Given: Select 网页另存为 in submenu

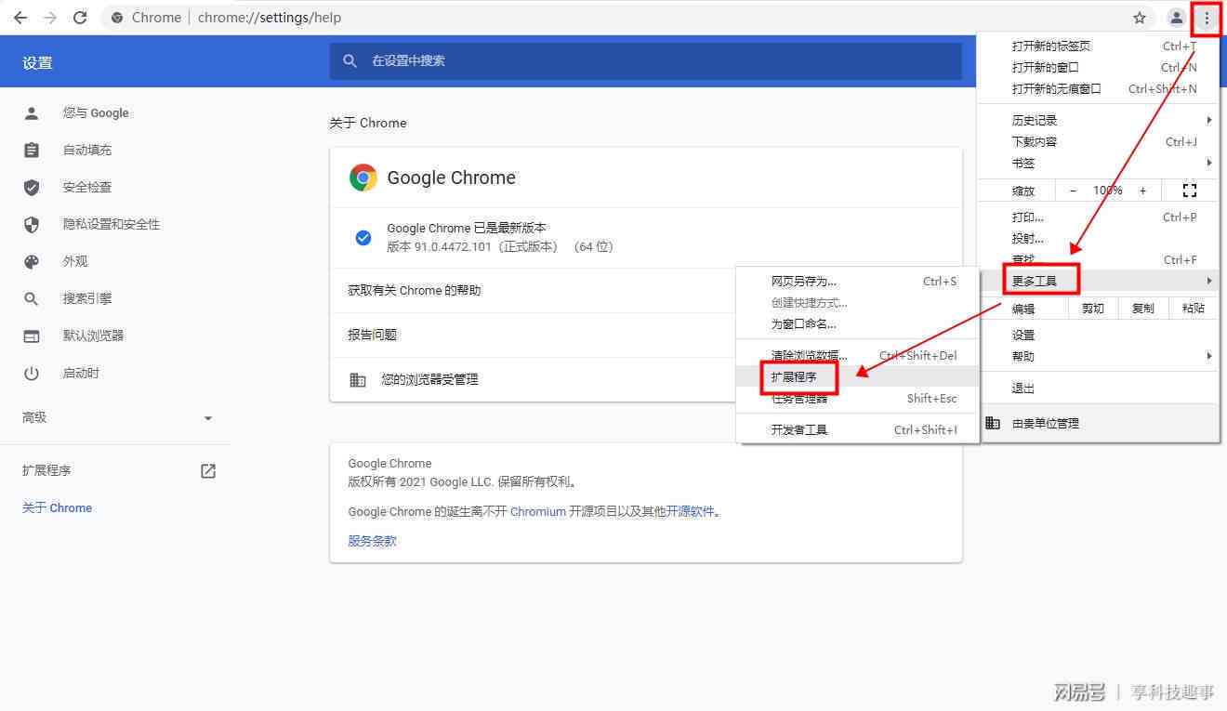Looking at the screenshot, I should click(x=857, y=282).
